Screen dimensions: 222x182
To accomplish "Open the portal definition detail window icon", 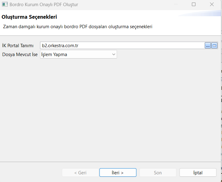I will [214, 45].
